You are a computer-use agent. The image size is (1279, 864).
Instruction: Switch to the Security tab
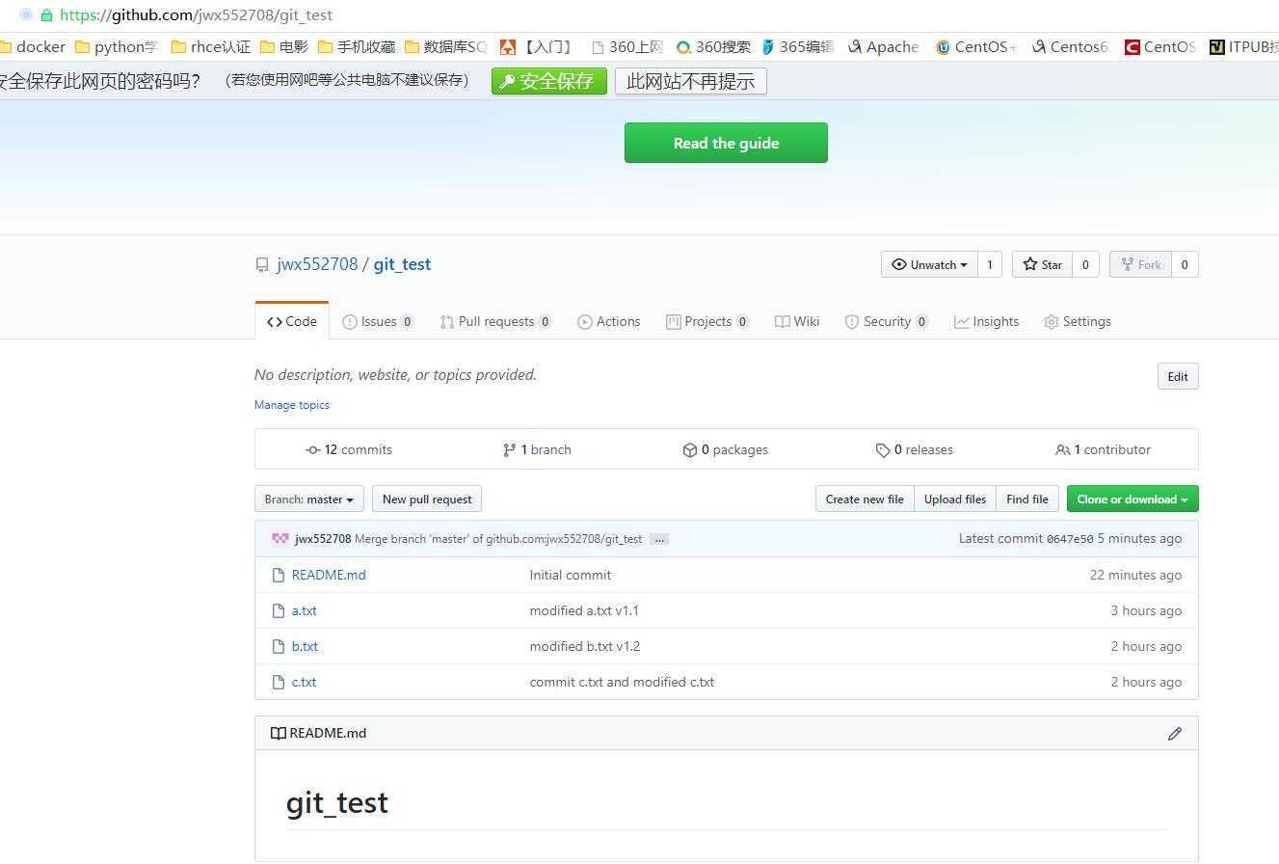(887, 322)
